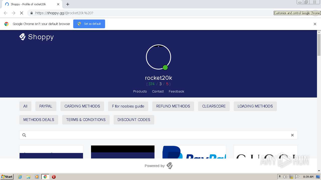The width and height of the screenshot is (321, 180).
Task: Show hidden system tray icons
Action: click(x=280, y=177)
